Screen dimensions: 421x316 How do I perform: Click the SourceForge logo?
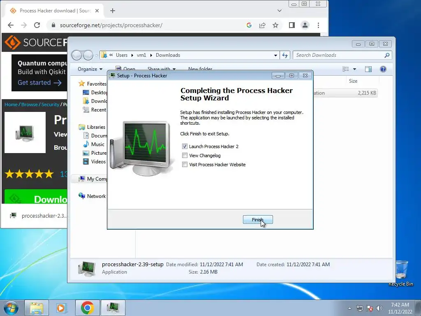click(x=36, y=42)
